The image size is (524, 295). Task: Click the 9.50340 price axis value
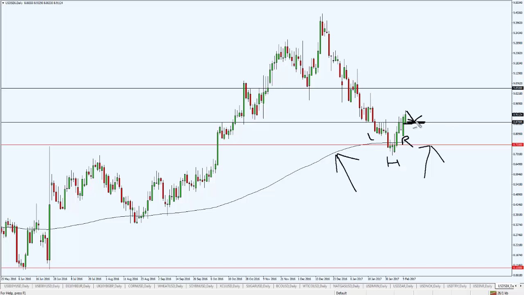click(518, 2)
